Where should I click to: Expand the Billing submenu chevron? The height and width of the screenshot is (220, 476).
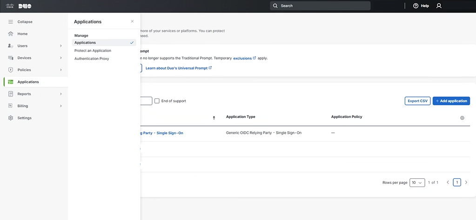click(60, 106)
